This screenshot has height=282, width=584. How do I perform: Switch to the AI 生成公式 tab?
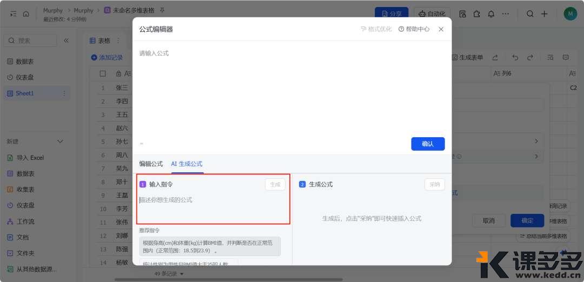(x=187, y=164)
